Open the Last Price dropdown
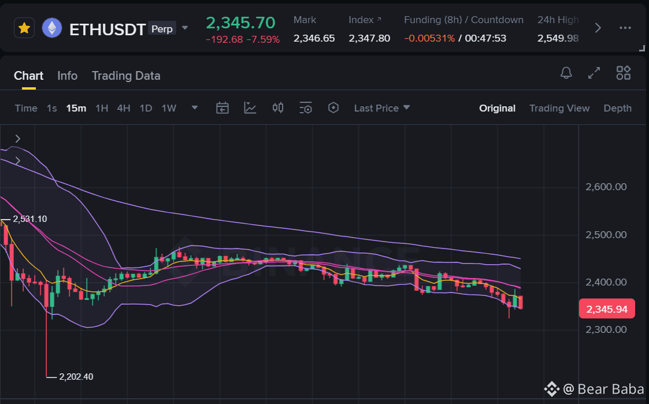 pyautogui.click(x=381, y=108)
